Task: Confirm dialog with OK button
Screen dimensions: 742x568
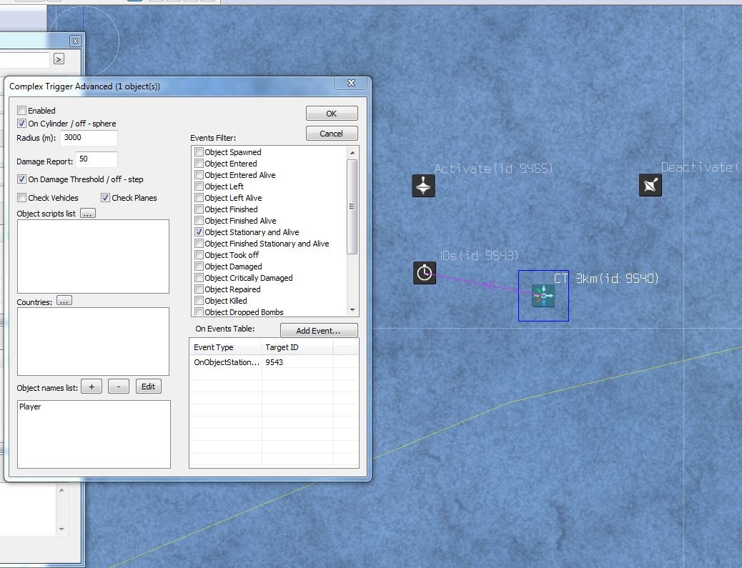Action: coord(332,114)
